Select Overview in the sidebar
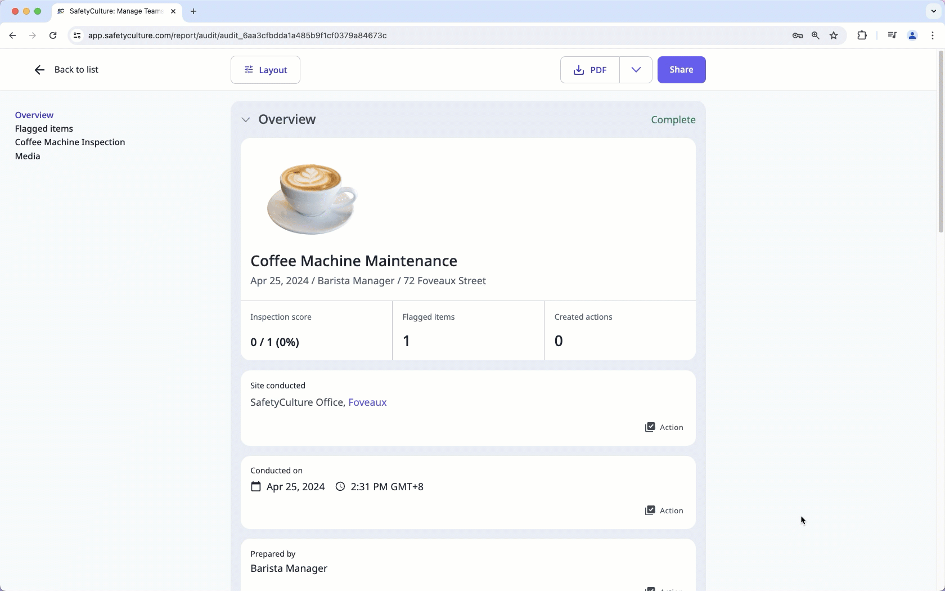Viewport: 945px width, 591px height. pyautogui.click(x=34, y=115)
